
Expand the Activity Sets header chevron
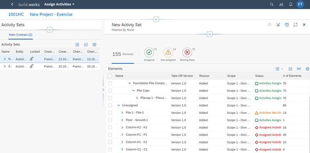tap(50, 30)
